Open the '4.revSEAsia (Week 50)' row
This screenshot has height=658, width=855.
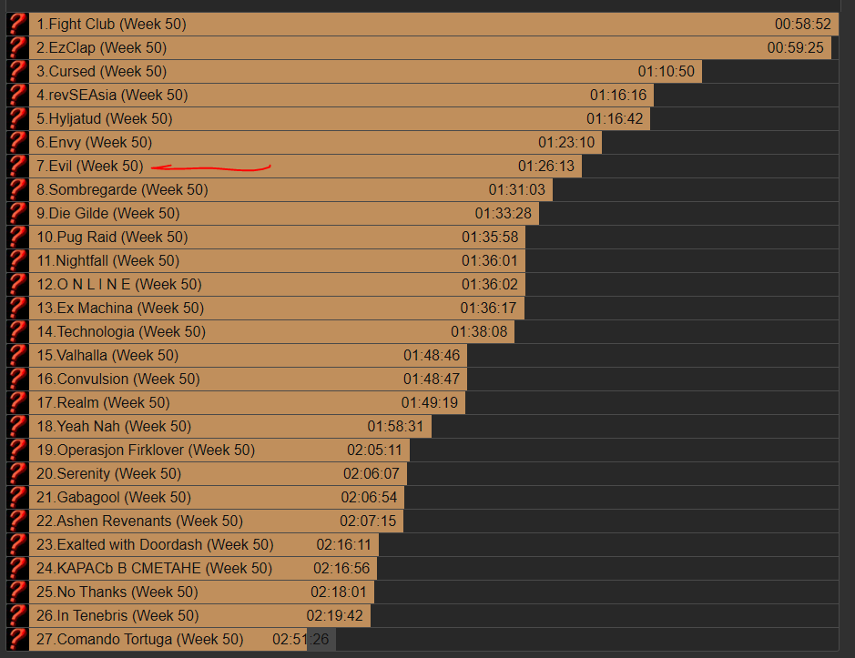click(112, 95)
